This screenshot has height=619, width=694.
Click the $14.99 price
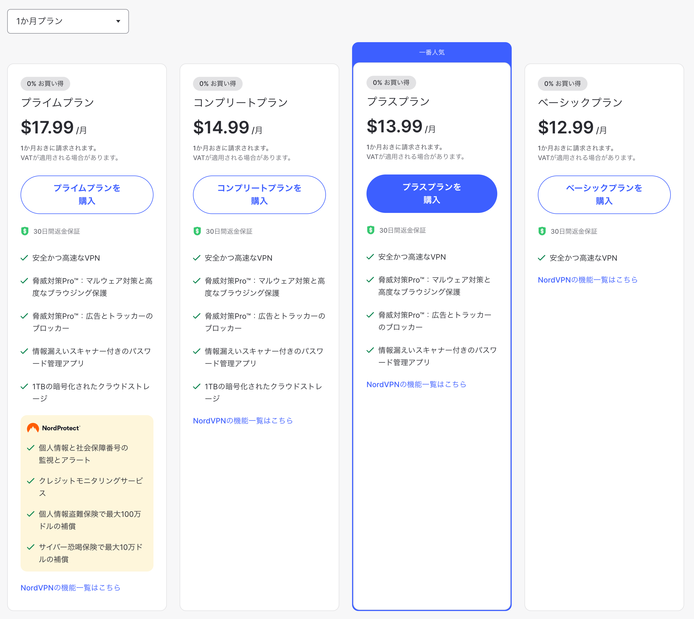point(221,127)
